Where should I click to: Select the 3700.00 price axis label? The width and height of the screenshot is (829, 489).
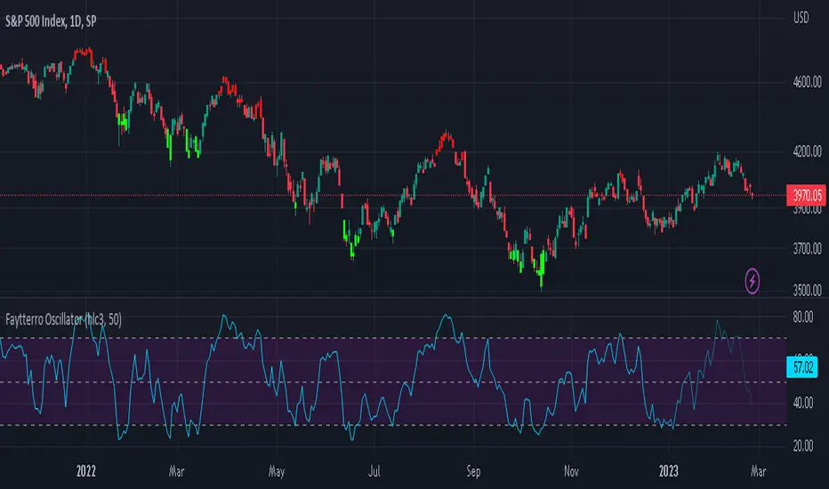point(807,248)
